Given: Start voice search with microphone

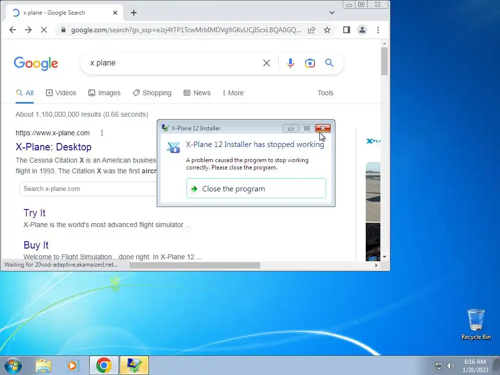Looking at the screenshot, I should pyautogui.click(x=290, y=63).
